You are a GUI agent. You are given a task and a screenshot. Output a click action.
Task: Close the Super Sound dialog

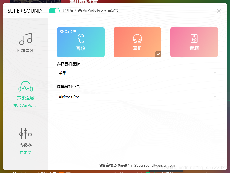coord(219,11)
